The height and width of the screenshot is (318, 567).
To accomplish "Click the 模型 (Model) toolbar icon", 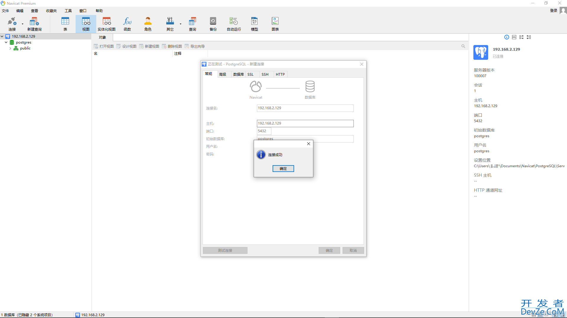I will pos(254,24).
